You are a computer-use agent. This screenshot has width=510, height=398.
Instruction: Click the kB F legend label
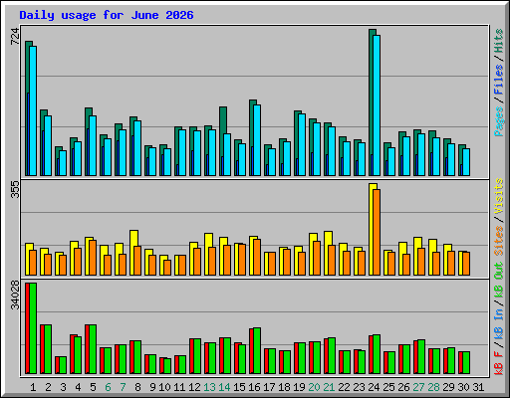498,363
